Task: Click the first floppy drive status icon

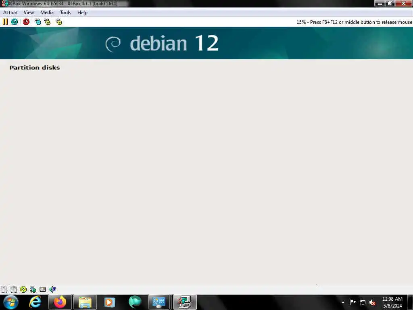Action: (4, 289)
